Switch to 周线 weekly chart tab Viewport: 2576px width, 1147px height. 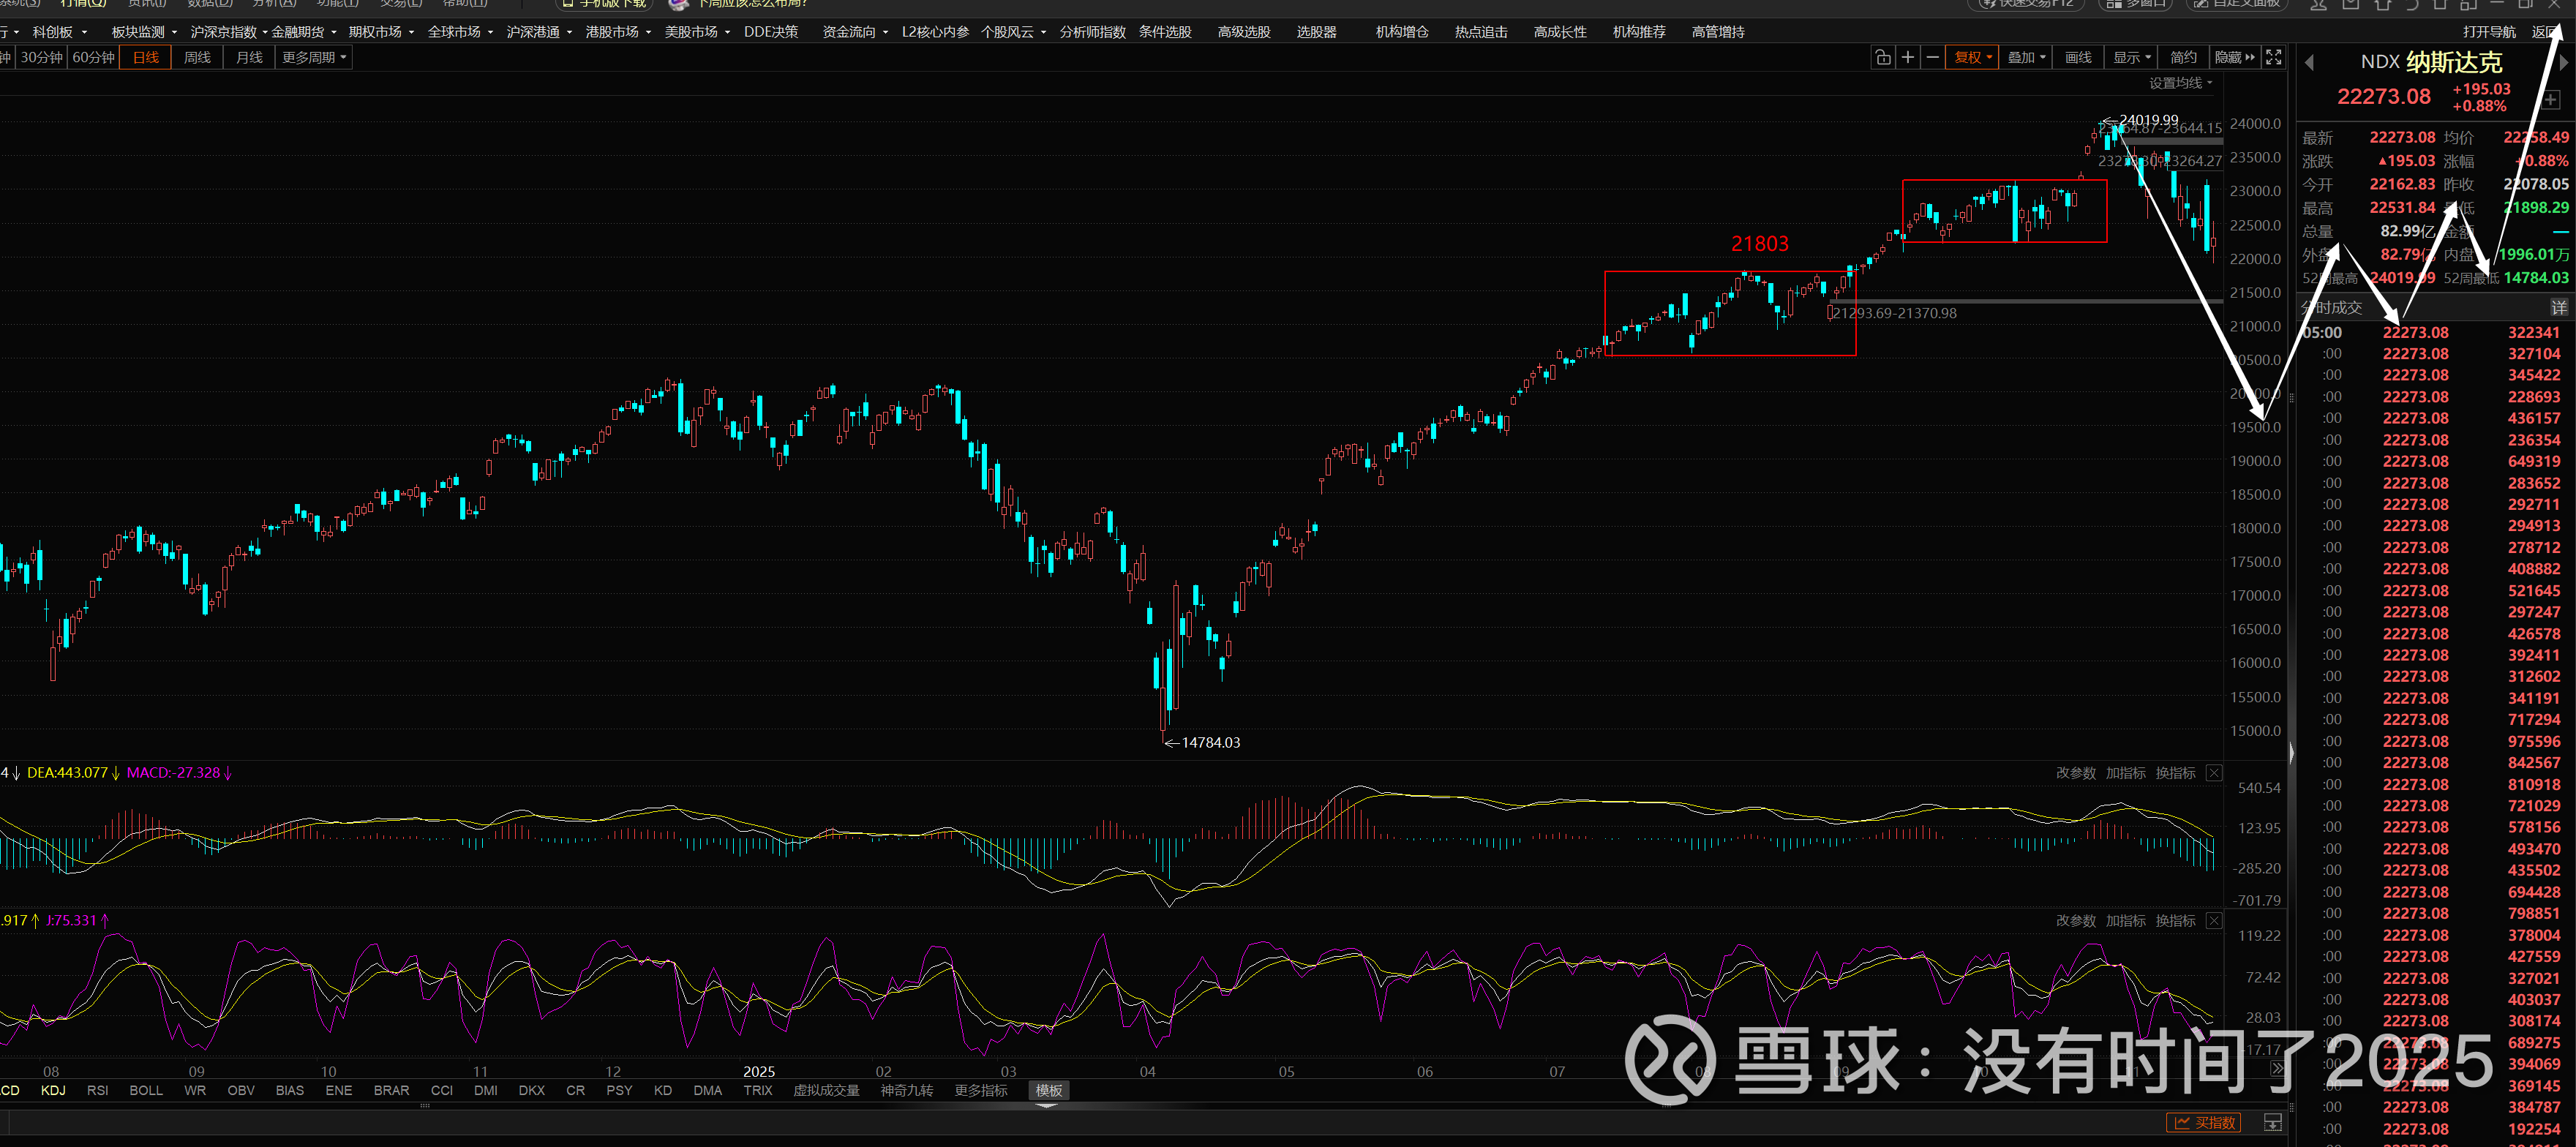[x=197, y=57]
